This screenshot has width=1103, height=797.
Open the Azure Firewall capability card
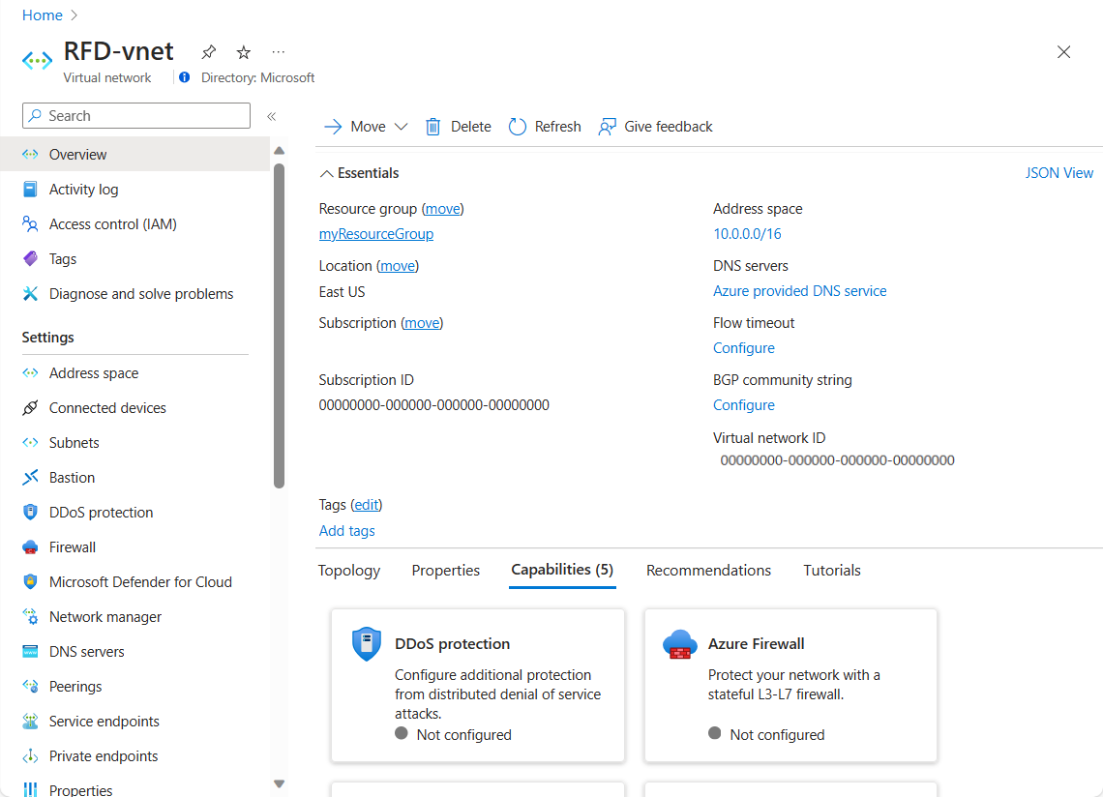point(790,686)
